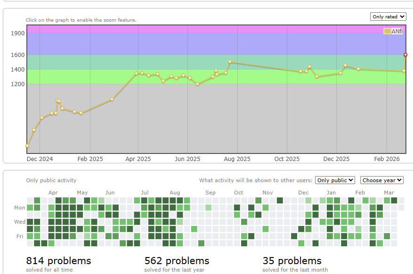Click the "Fri" weekday label on heatmap
The width and height of the screenshot is (413, 274).
[20, 236]
